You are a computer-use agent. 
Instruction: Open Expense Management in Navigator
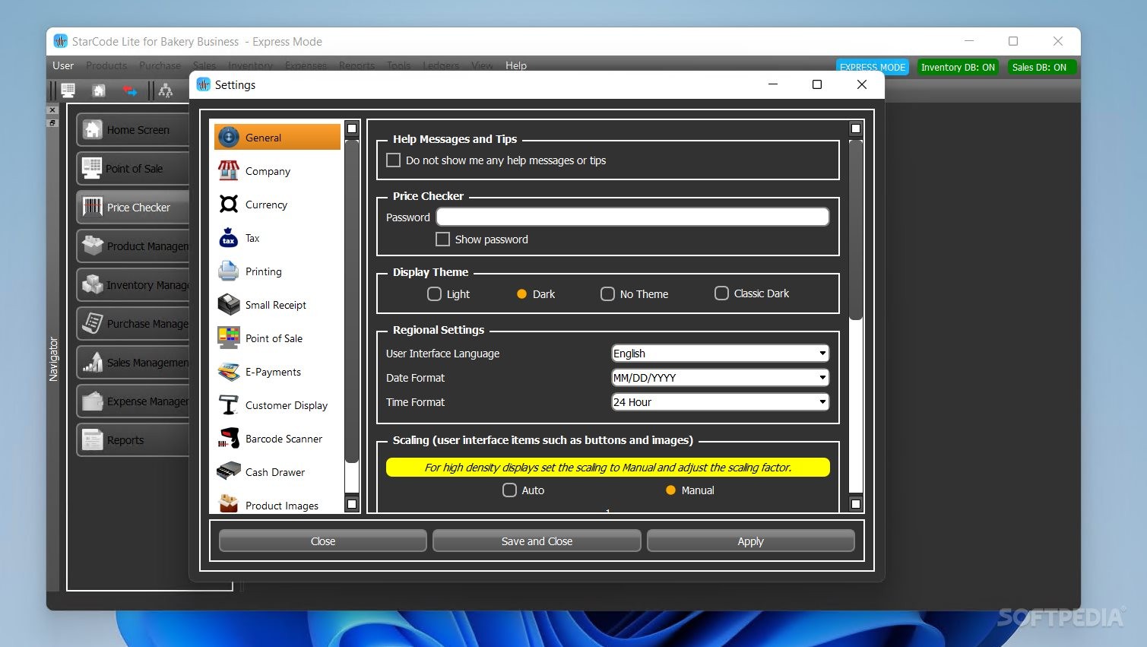(x=133, y=401)
